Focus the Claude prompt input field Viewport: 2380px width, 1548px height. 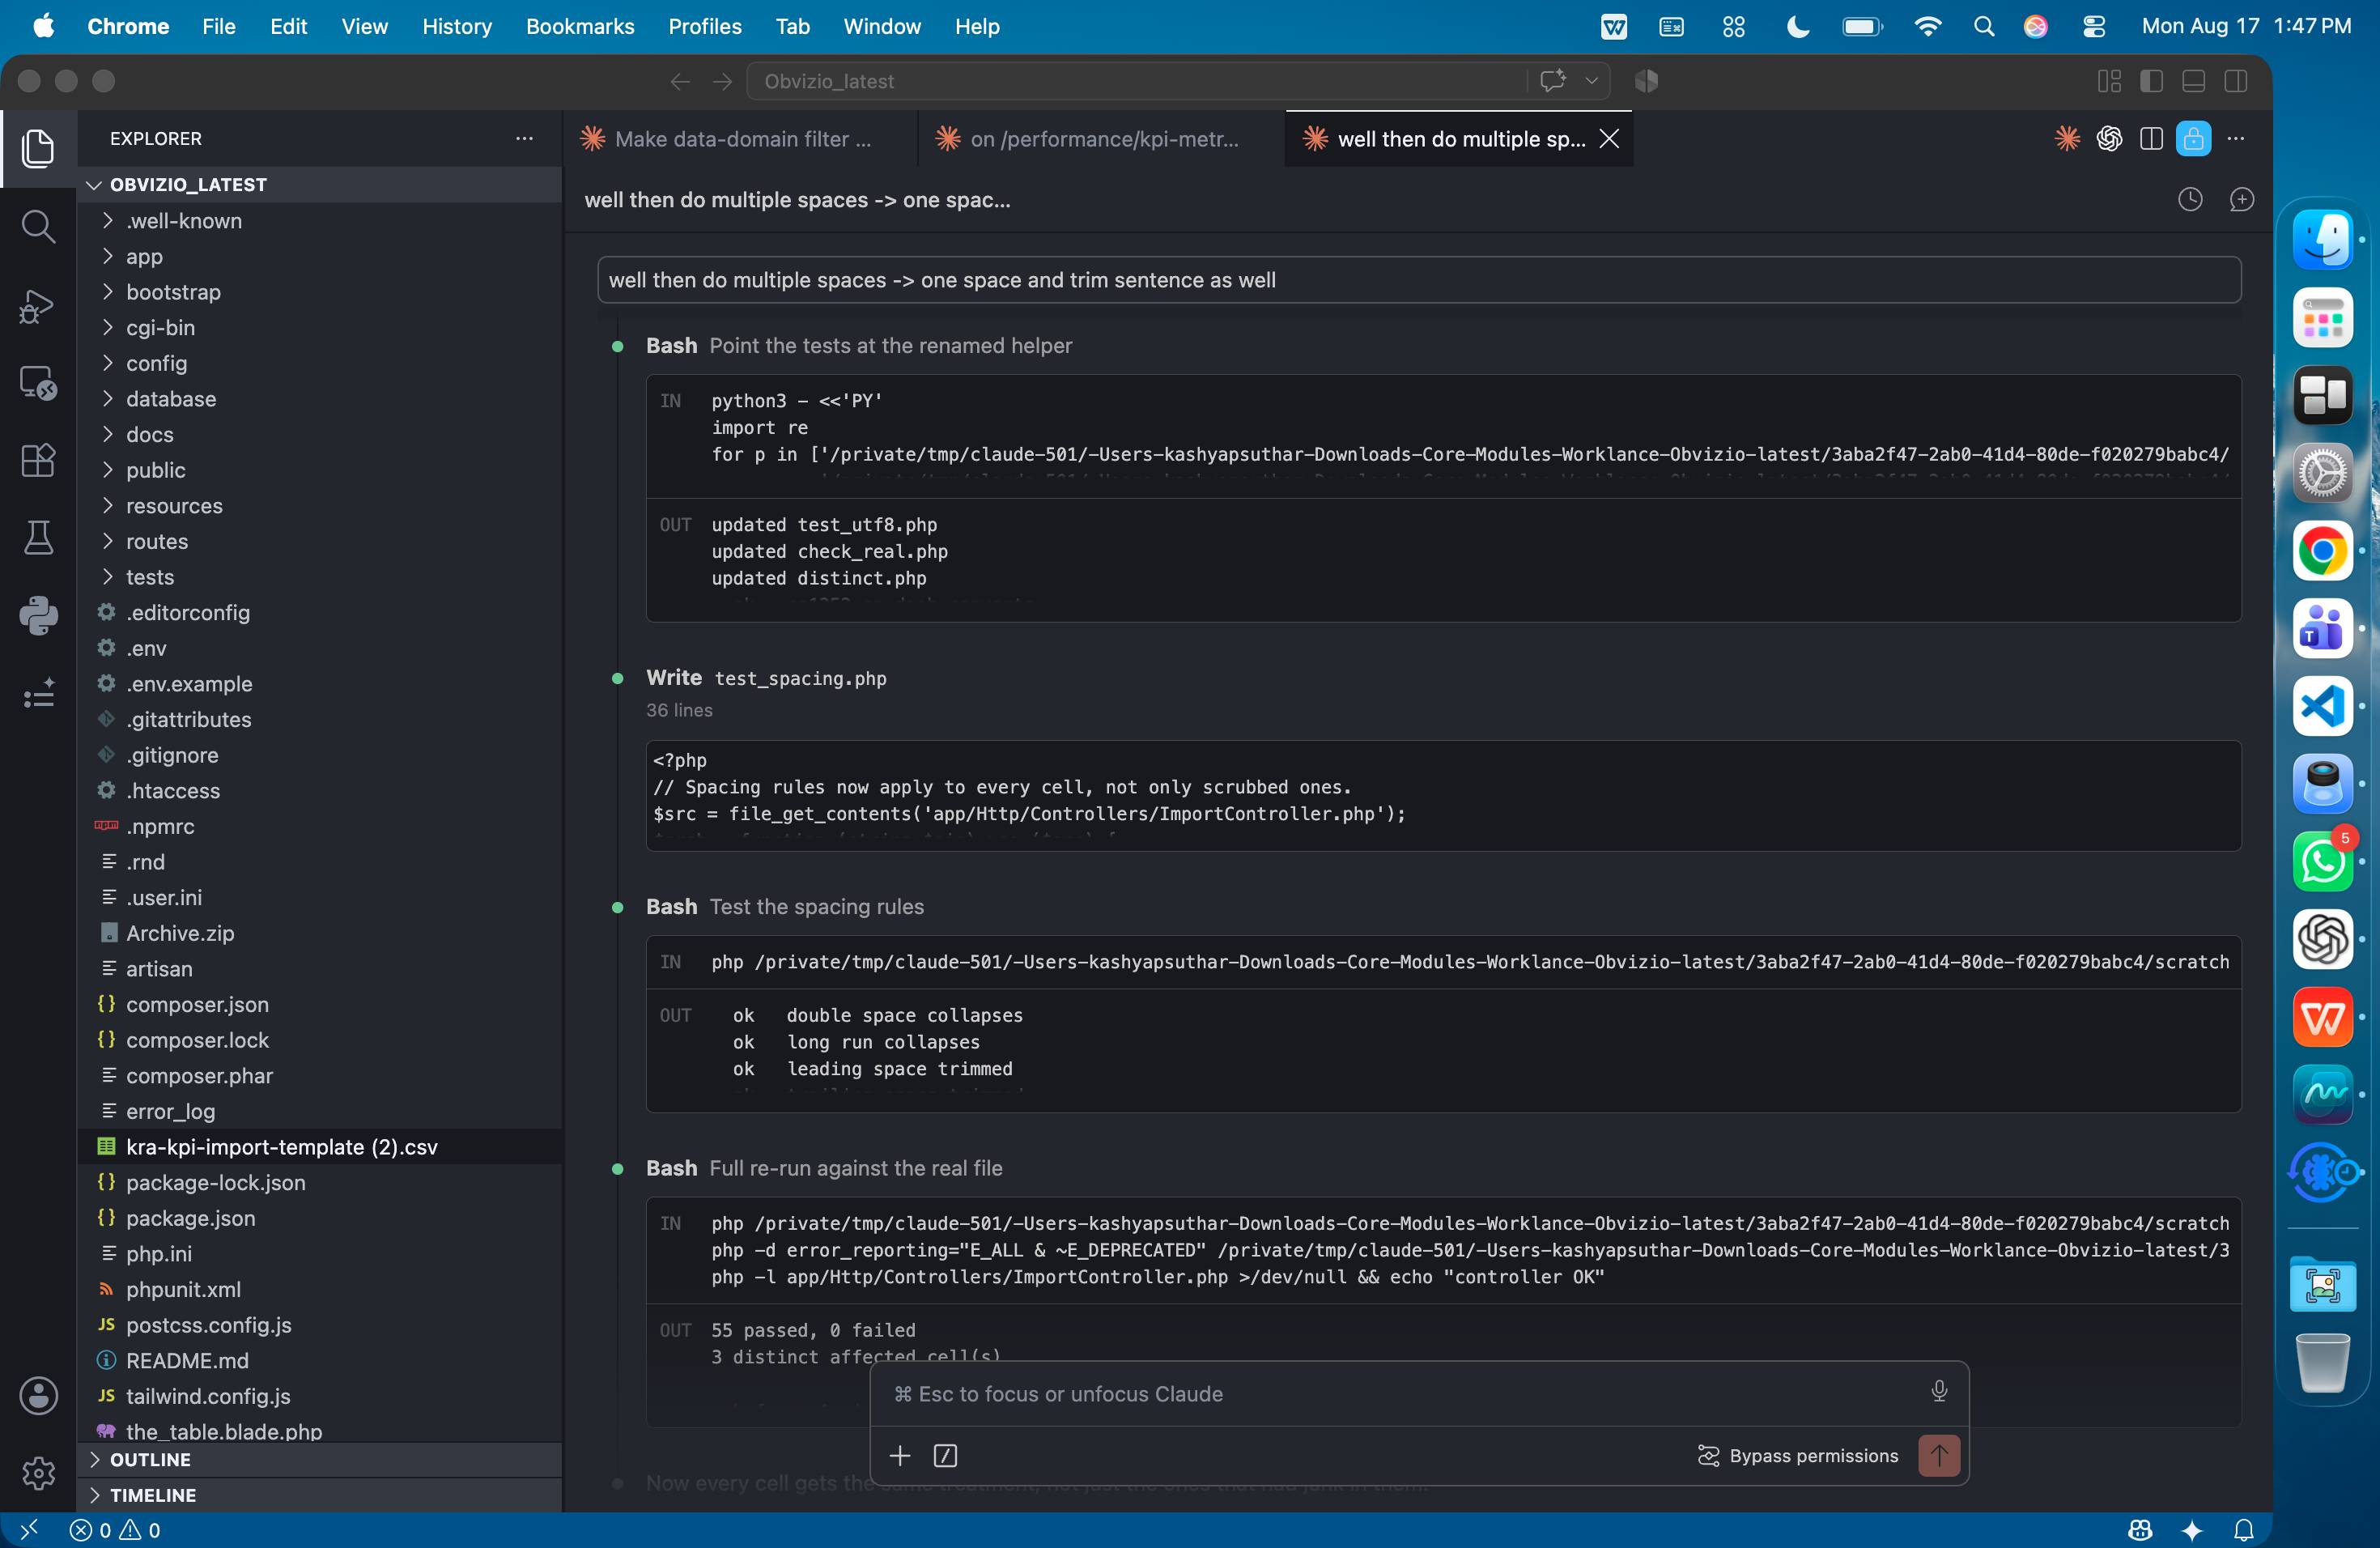click(x=1400, y=1393)
